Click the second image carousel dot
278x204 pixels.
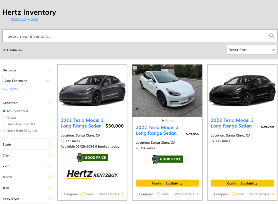166,120
